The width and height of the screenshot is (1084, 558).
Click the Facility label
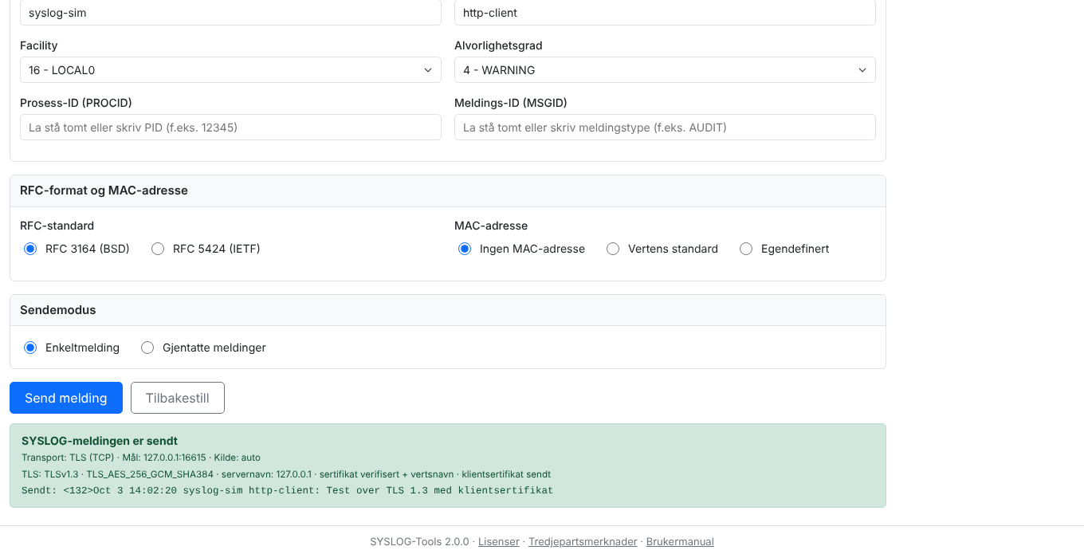pyautogui.click(x=39, y=45)
